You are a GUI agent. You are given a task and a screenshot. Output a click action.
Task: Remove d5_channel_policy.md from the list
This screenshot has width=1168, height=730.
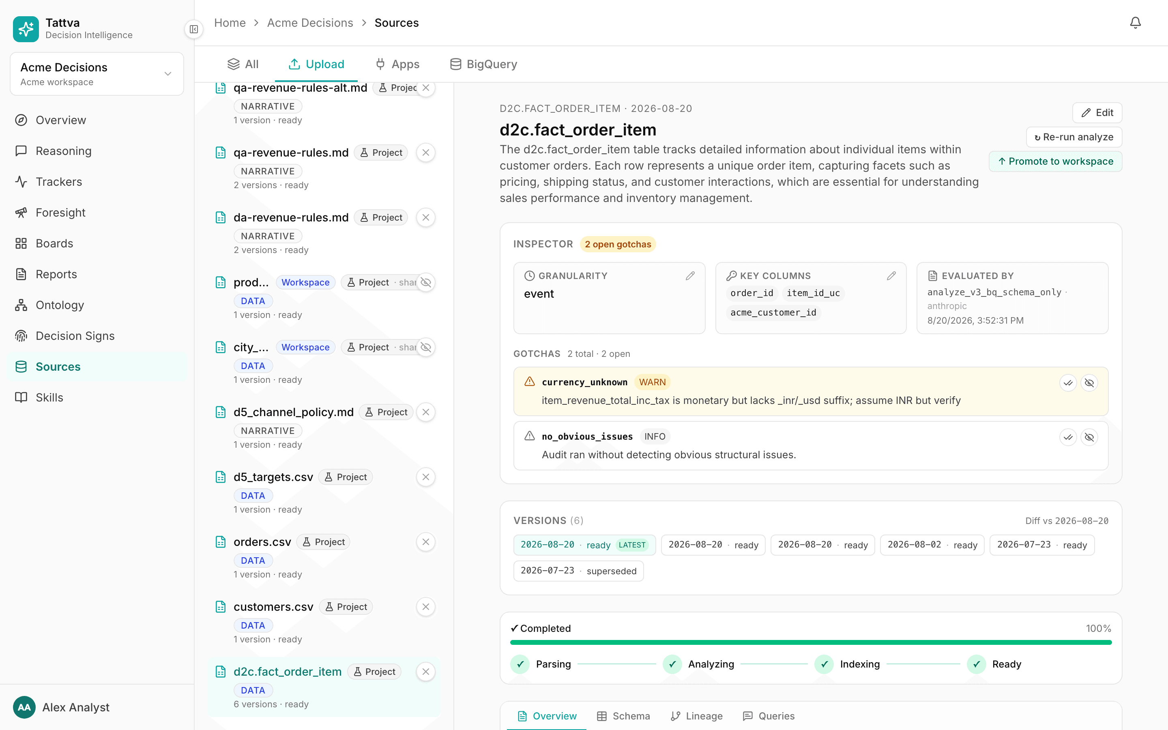coord(426,412)
